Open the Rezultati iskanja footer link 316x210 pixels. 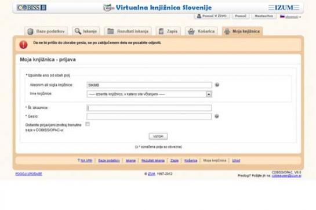(x=153, y=161)
